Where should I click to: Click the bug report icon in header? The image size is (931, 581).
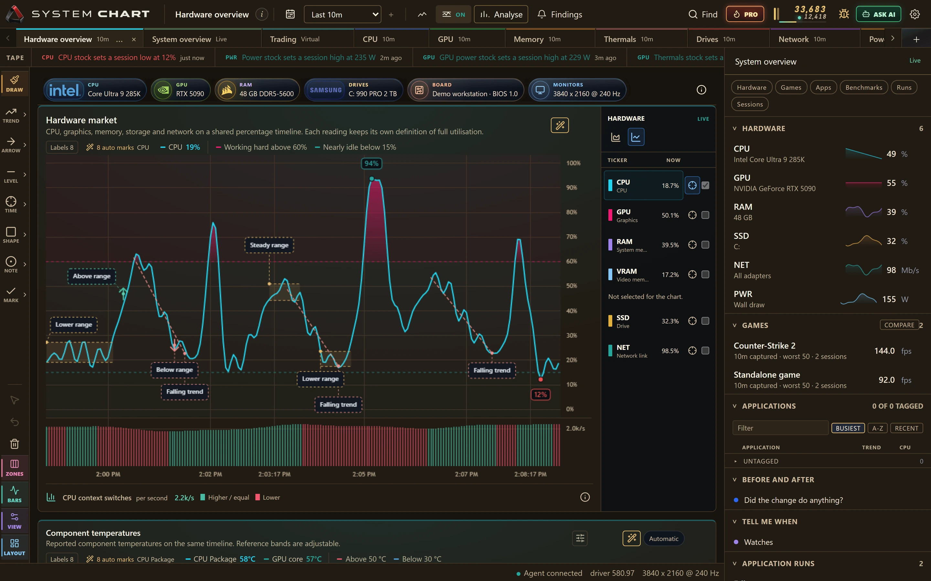point(844,14)
